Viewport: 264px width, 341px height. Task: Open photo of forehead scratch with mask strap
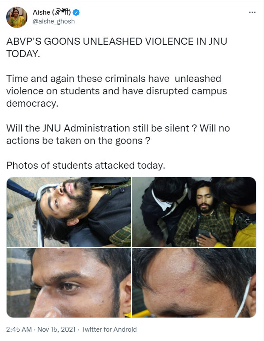click(x=194, y=283)
